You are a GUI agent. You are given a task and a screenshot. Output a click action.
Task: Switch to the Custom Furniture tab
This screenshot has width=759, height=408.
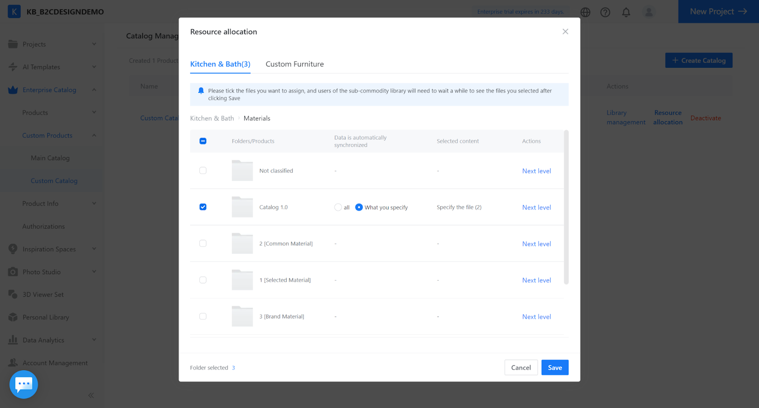click(x=295, y=64)
